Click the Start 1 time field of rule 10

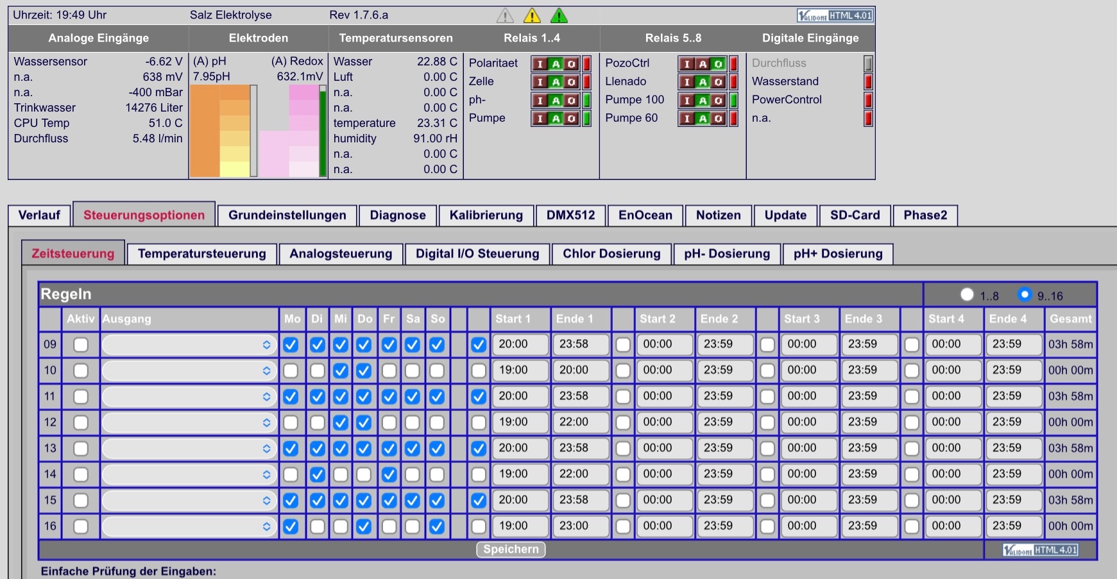[x=521, y=371]
